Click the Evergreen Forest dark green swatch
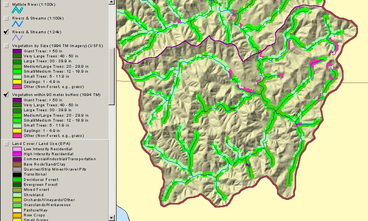Image resolution: width=368 pixels, height=221 pixels. [x=17, y=185]
